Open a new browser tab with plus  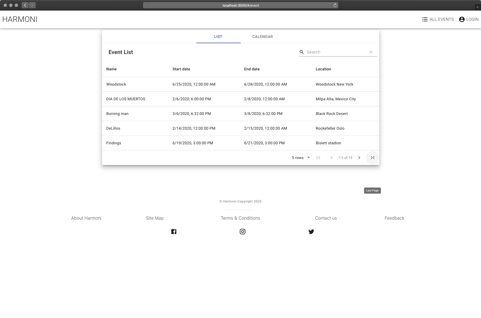click(477, 7)
